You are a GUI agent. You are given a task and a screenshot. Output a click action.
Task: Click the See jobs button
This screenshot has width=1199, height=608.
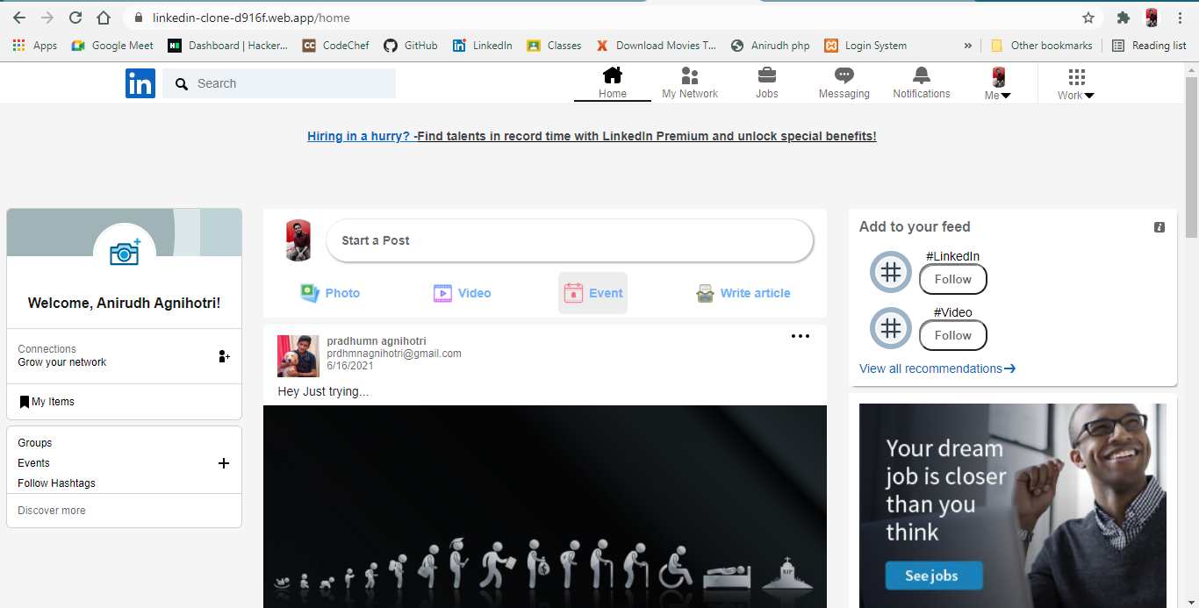[933, 576]
